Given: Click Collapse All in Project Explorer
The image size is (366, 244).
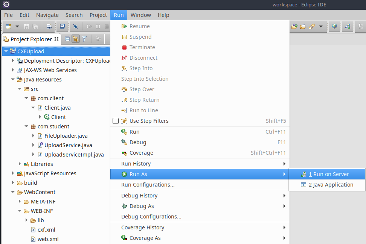Looking at the screenshot, I should (x=67, y=39).
